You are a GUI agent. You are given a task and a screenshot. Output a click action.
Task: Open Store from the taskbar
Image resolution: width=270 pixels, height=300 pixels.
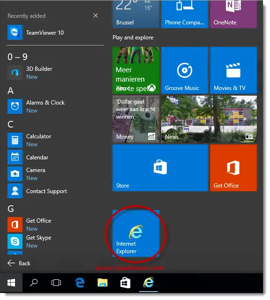125,283
